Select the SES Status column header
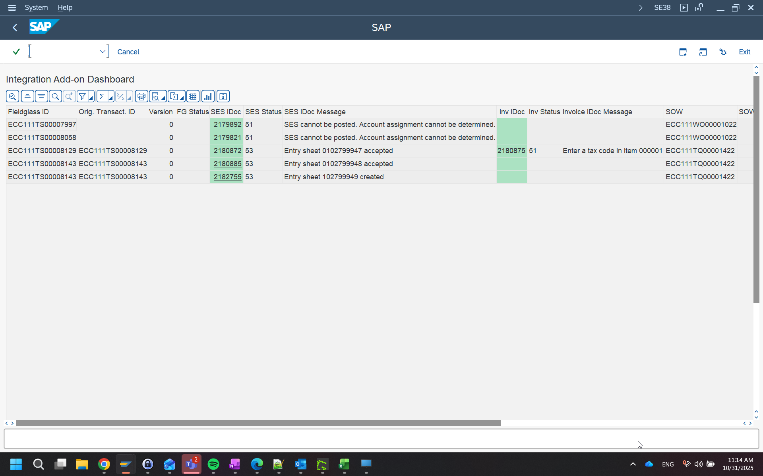 pos(263,112)
